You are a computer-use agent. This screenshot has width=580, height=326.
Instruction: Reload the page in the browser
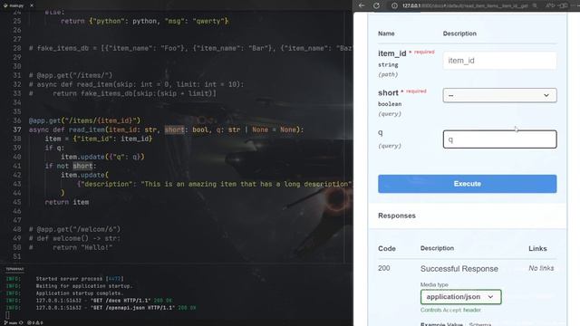coord(376,5)
